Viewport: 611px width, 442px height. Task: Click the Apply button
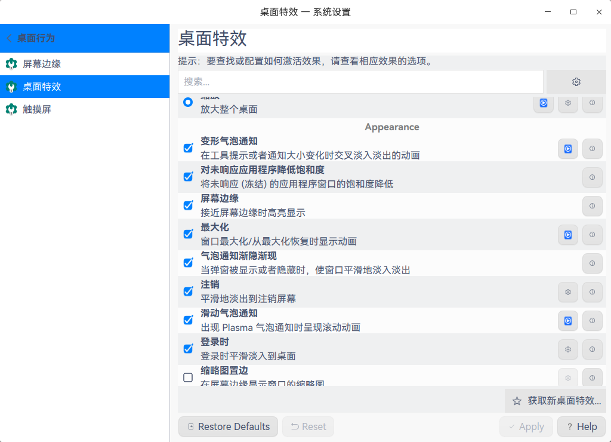[526, 427]
